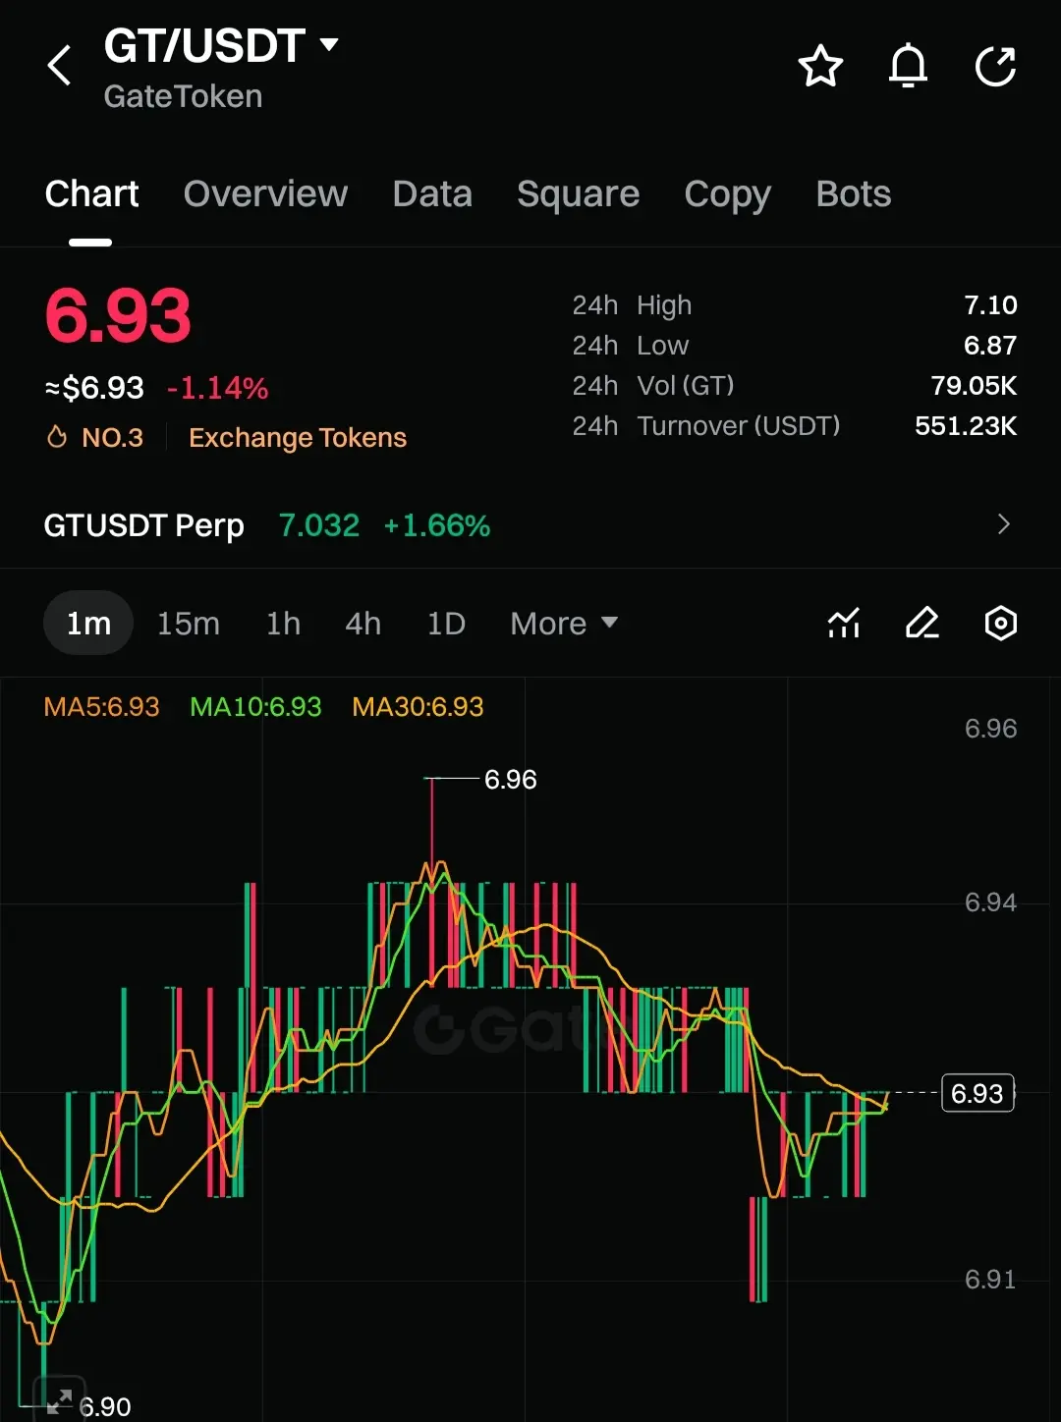
Task: Tap the large red 6.93 price
Action: (x=118, y=315)
